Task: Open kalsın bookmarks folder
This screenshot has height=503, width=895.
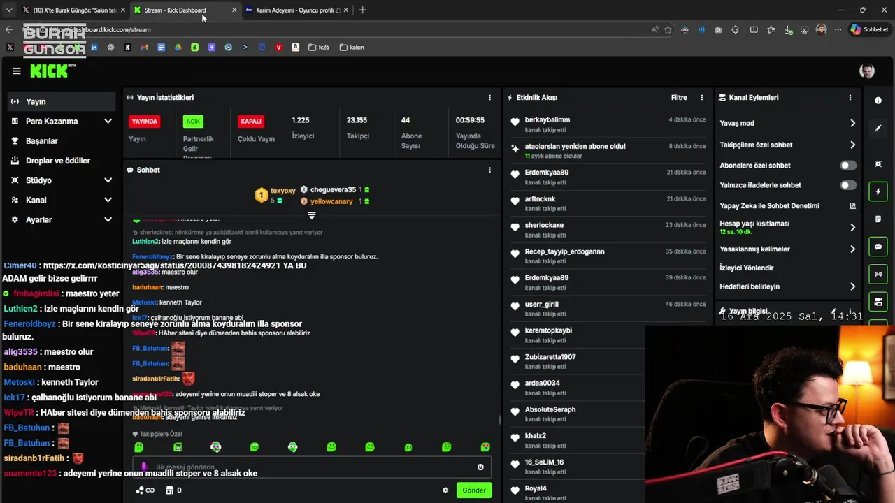Action: [x=352, y=48]
